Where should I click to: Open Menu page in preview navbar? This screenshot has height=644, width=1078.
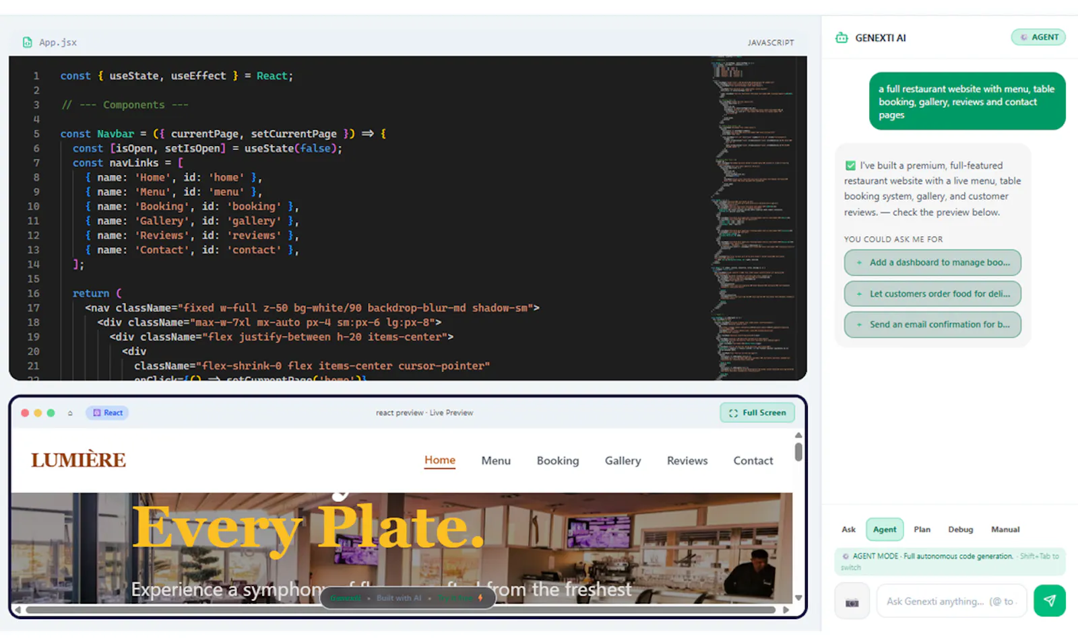[x=496, y=461]
